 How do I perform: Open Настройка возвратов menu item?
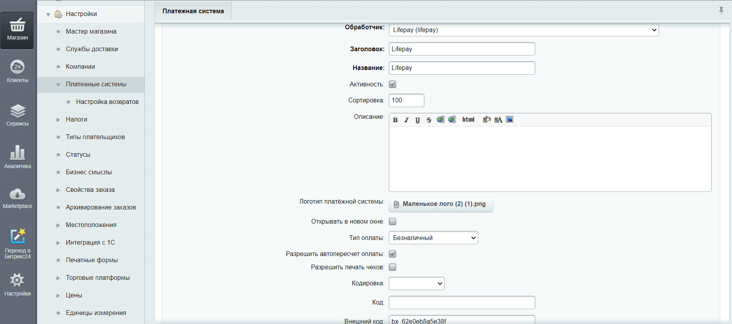pos(107,102)
